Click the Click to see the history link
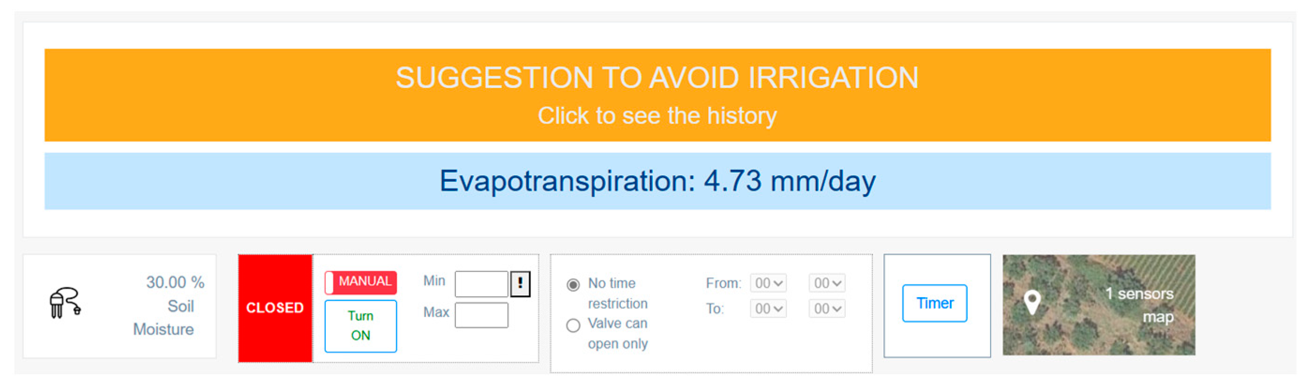Viewport: 1306px width, 389px height. [657, 116]
